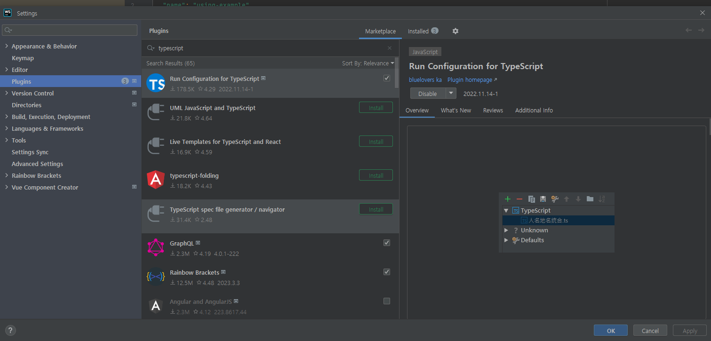Expand Rainbow Brackets settings node
The image size is (711, 341).
point(7,175)
